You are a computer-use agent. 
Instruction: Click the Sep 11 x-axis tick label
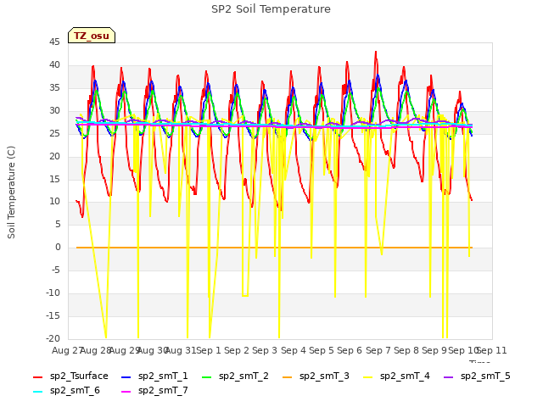coord(492,350)
